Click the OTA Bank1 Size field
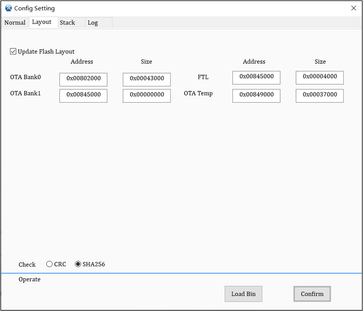Viewport: 363px width, 311px height. coord(146,96)
